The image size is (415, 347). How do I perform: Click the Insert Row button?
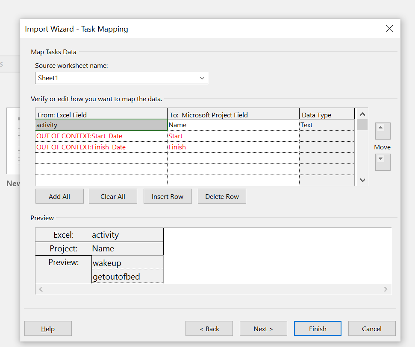[x=168, y=196]
